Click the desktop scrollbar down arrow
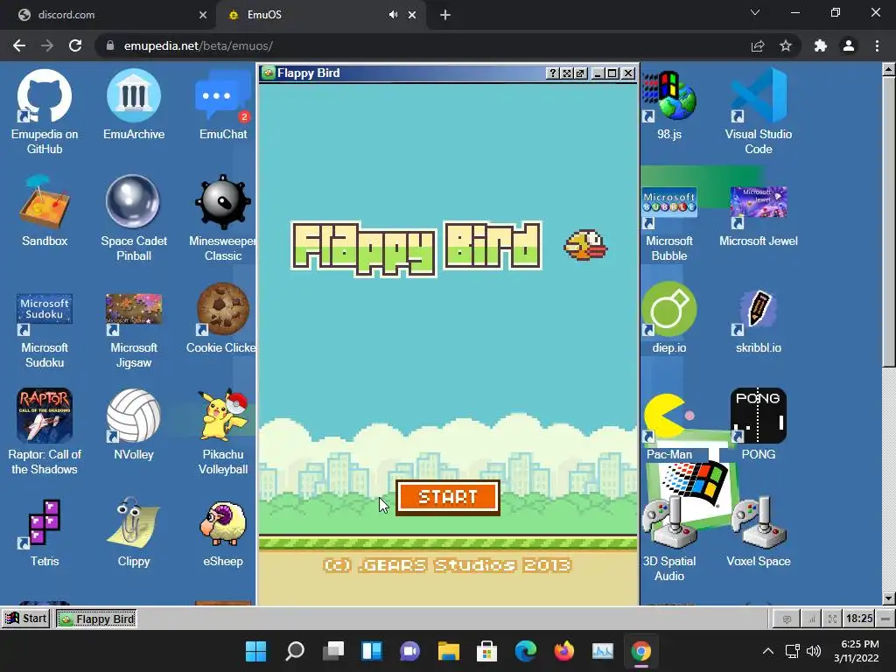Image resolution: width=896 pixels, height=672 pixels. tap(889, 598)
